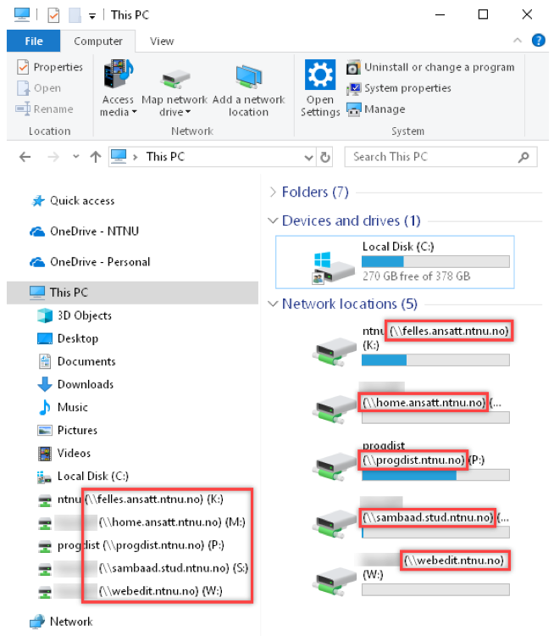This screenshot has height=636, width=554.
Task: Select the W: webedit drive in sidebar
Action: 130,591
